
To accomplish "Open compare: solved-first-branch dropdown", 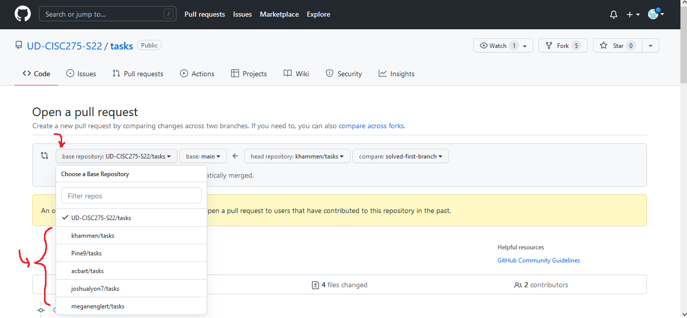I will [400, 156].
